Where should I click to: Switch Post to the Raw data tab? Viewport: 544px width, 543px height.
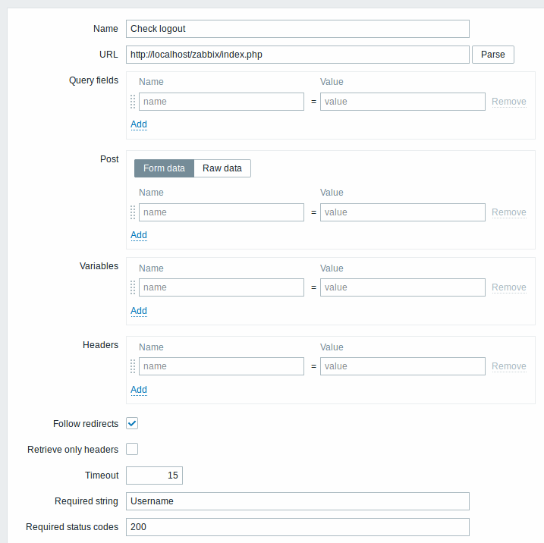tap(222, 168)
